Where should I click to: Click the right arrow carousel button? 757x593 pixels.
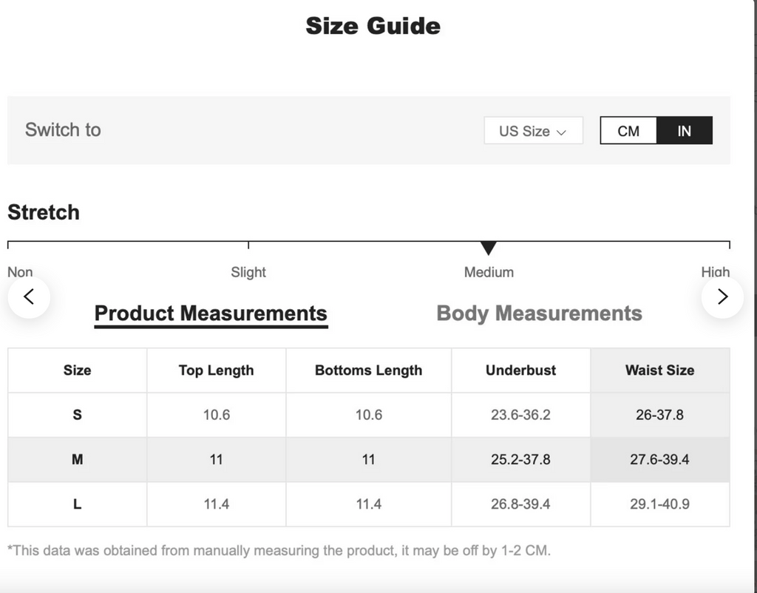[722, 297]
